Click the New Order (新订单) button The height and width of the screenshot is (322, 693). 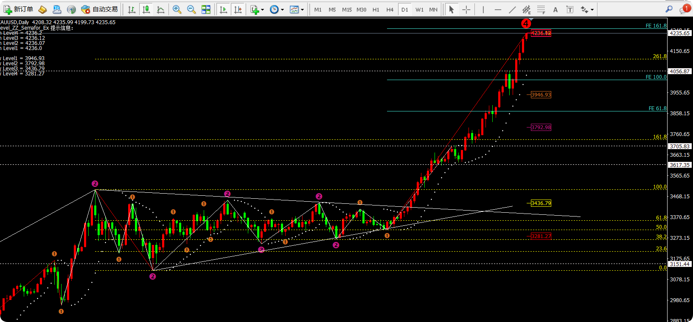pos(18,9)
